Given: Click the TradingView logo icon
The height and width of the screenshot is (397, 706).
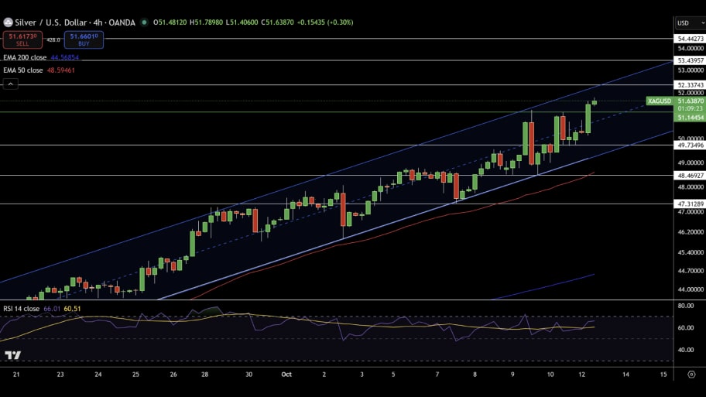Looking at the screenshot, I should (12, 355).
